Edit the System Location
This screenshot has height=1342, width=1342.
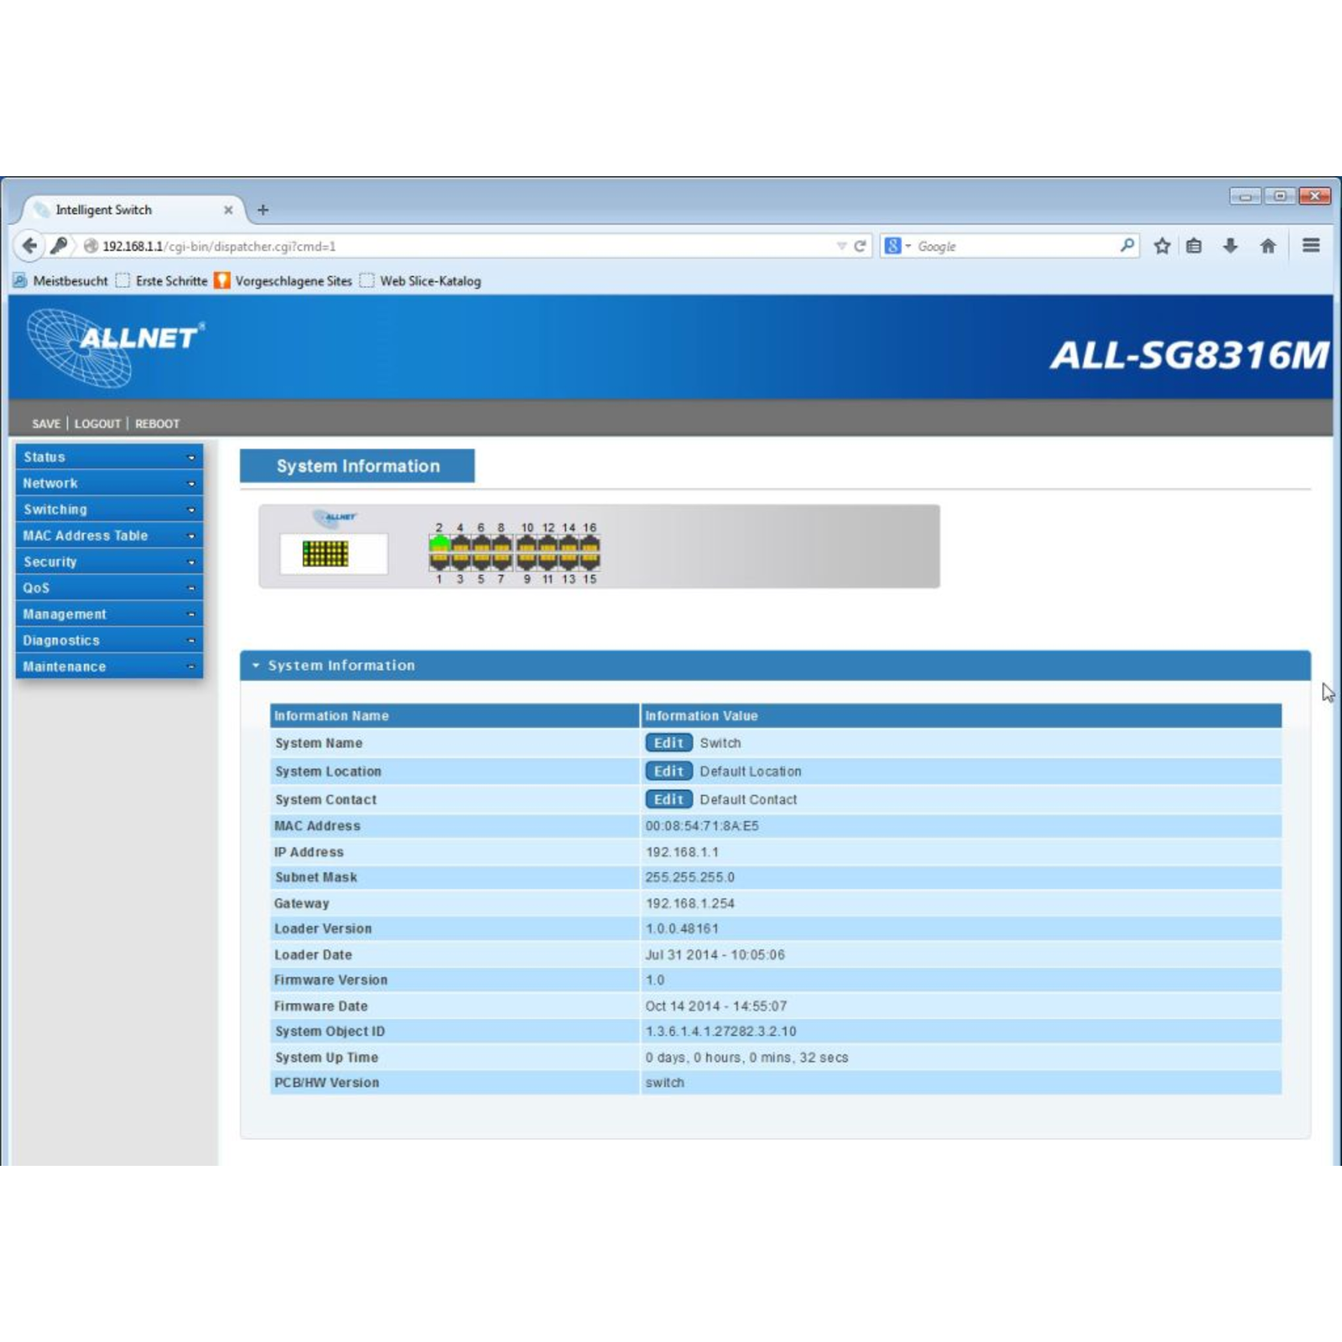click(x=668, y=772)
